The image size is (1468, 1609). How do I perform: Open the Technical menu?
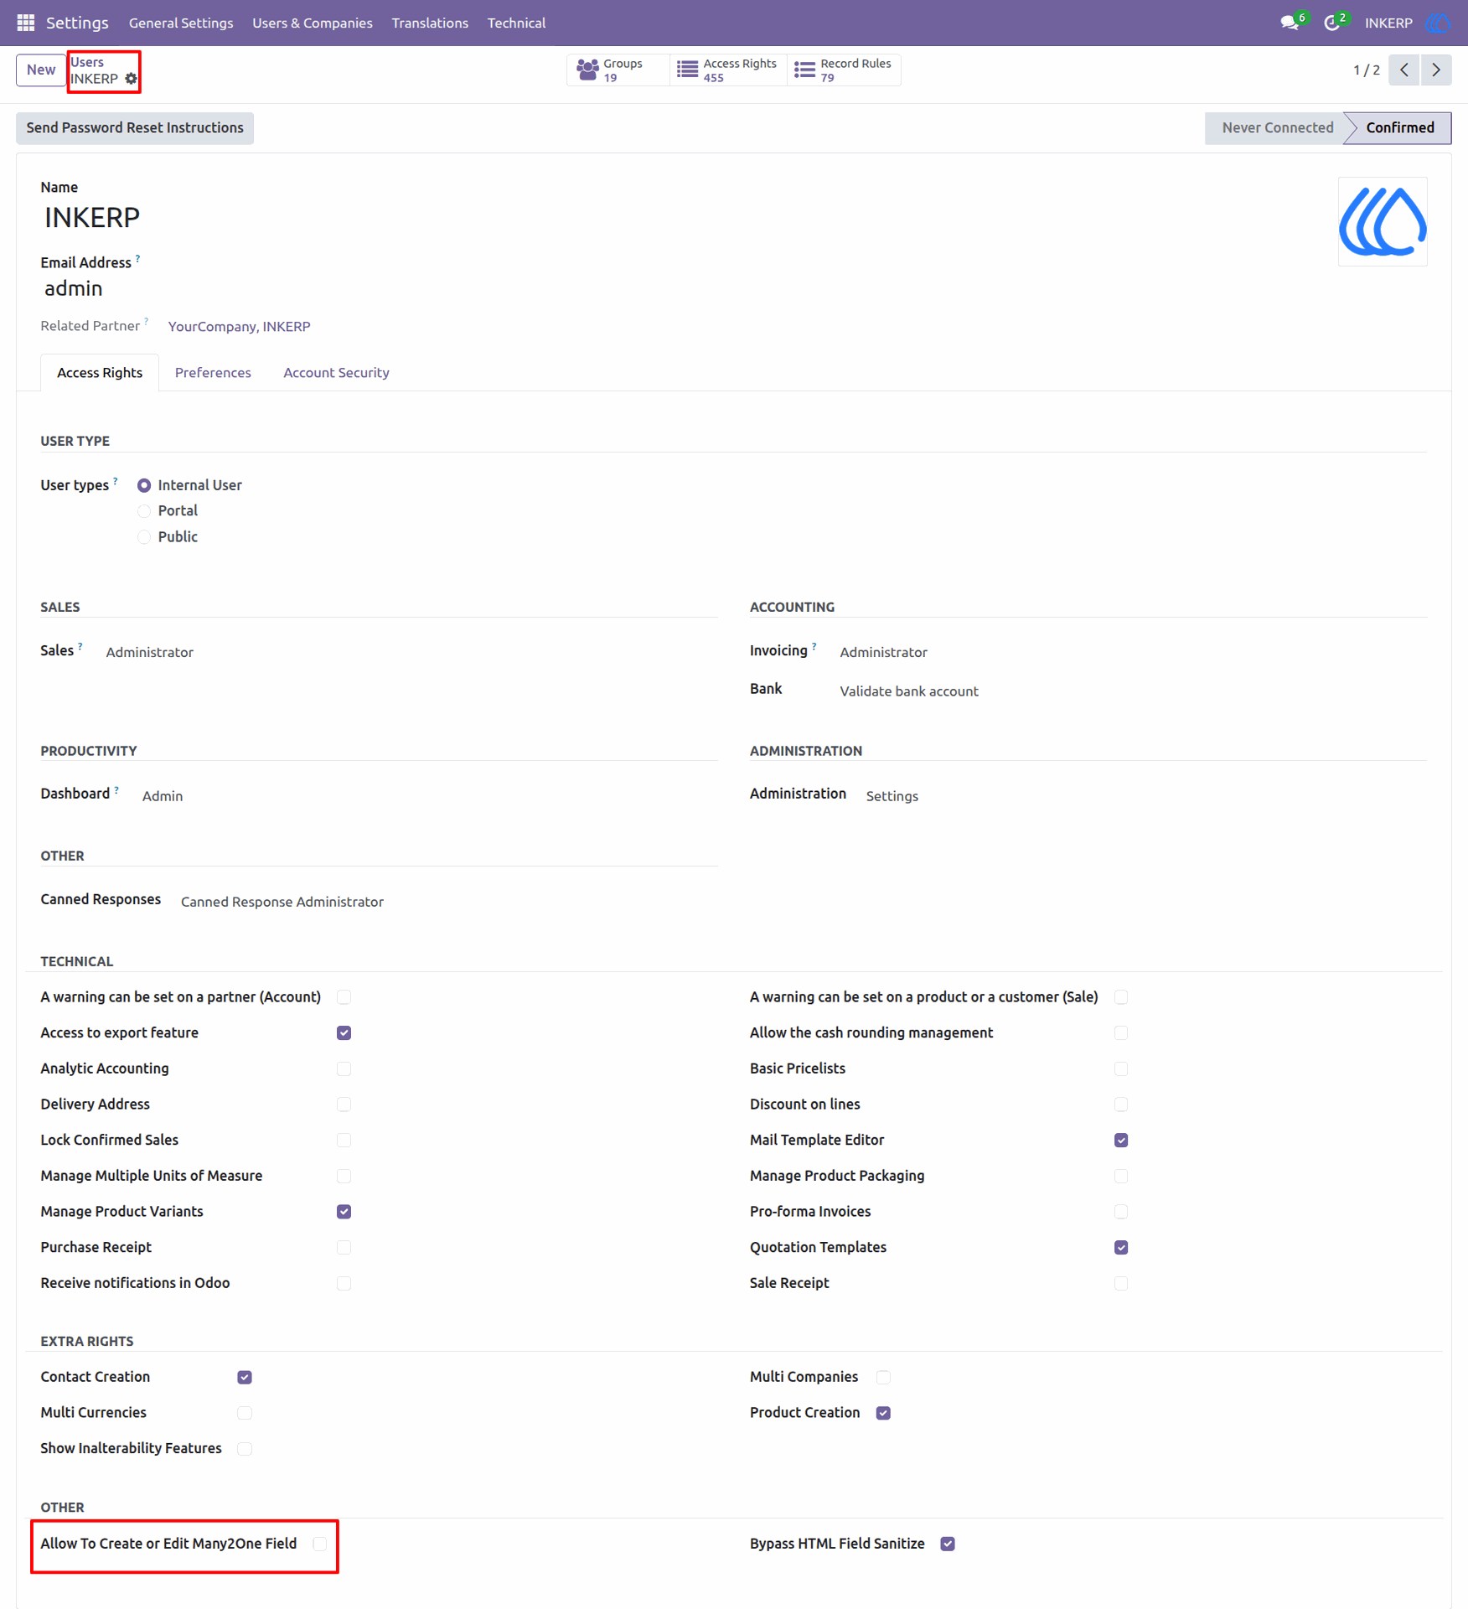(516, 23)
